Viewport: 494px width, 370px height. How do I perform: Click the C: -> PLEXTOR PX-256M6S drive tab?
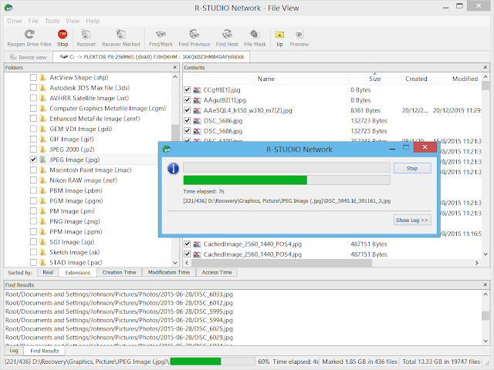click(x=151, y=57)
